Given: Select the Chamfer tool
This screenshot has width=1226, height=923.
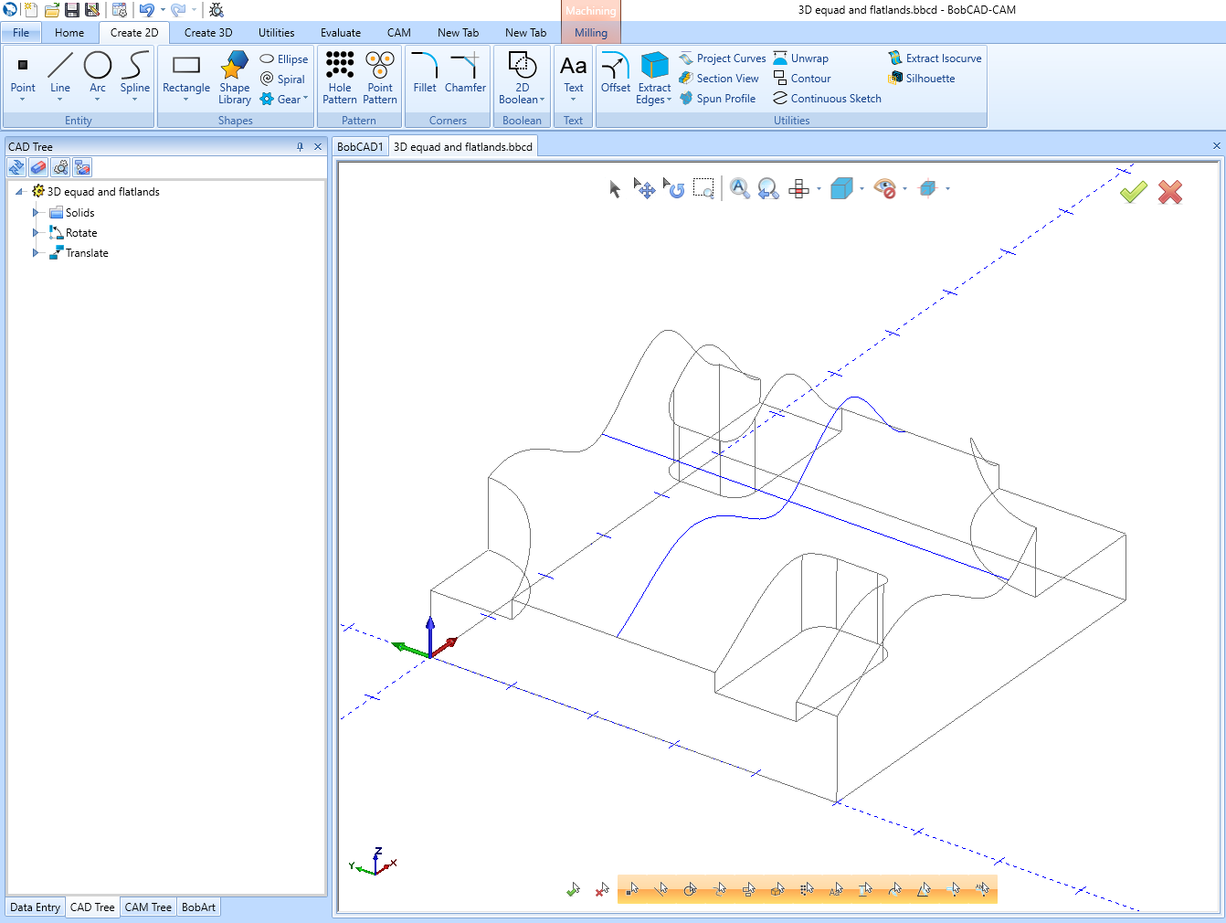Looking at the screenshot, I should [465, 77].
